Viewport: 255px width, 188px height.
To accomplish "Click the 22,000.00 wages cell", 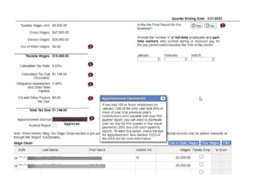I will click(x=183, y=158).
